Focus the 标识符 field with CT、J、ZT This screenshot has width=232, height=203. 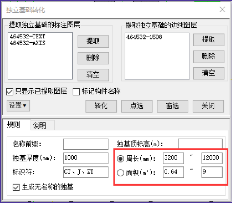pos(85,172)
